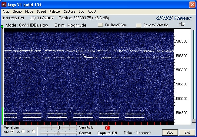The image size is (197, 137).
Task: Open the Speed menu
Action: [41, 11]
